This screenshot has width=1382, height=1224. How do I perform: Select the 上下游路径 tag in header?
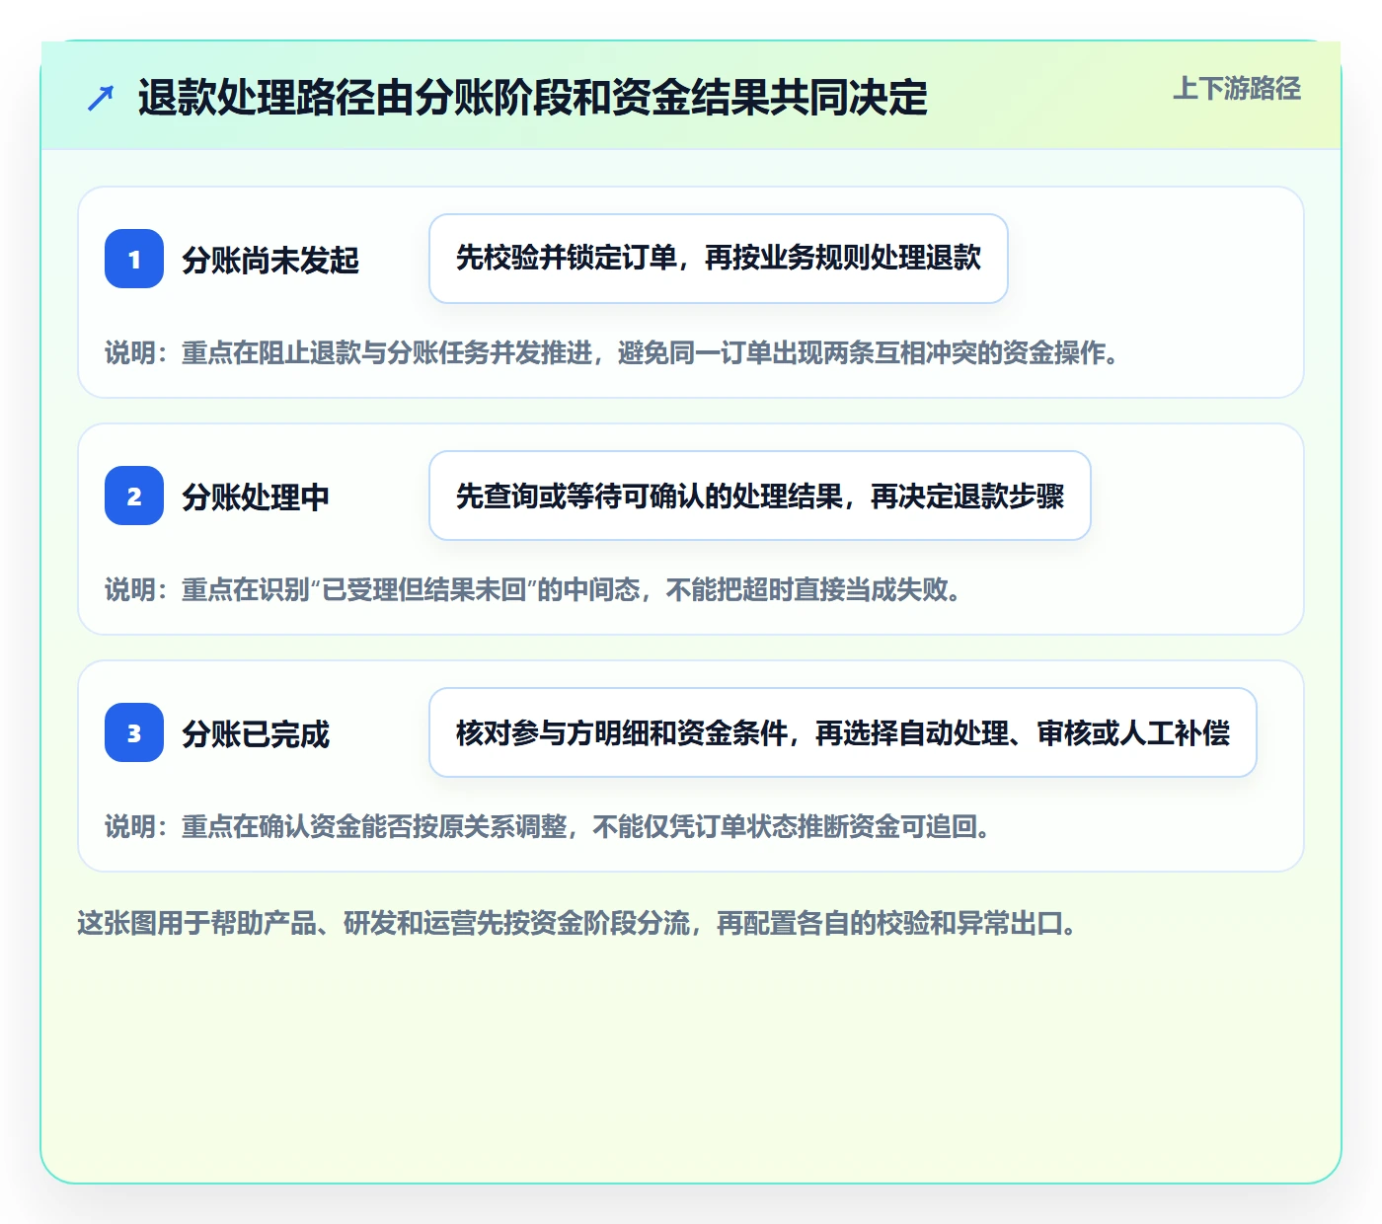[1237, 89]
